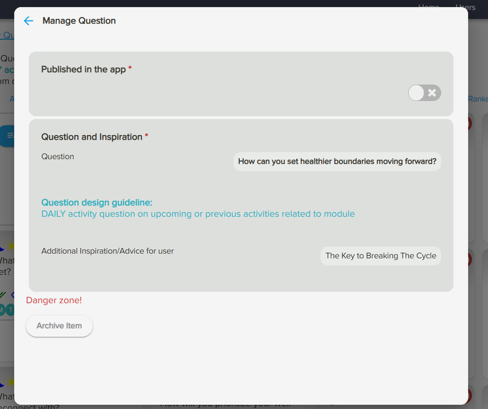Edit the inspiration text The Key to Breaking The Cycle
This screenshot has width=488, height=409.
[x=380, y=255]
